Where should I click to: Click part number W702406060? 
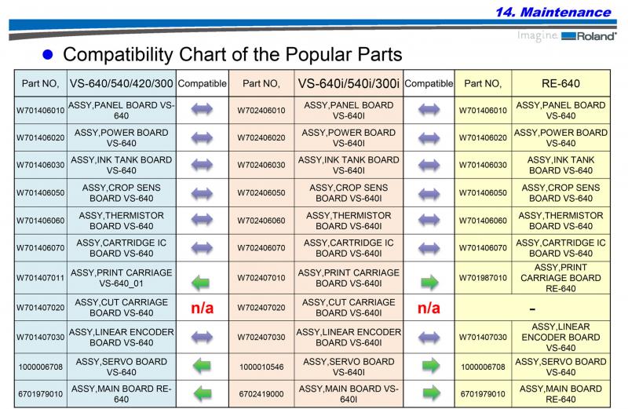[261, 221]
